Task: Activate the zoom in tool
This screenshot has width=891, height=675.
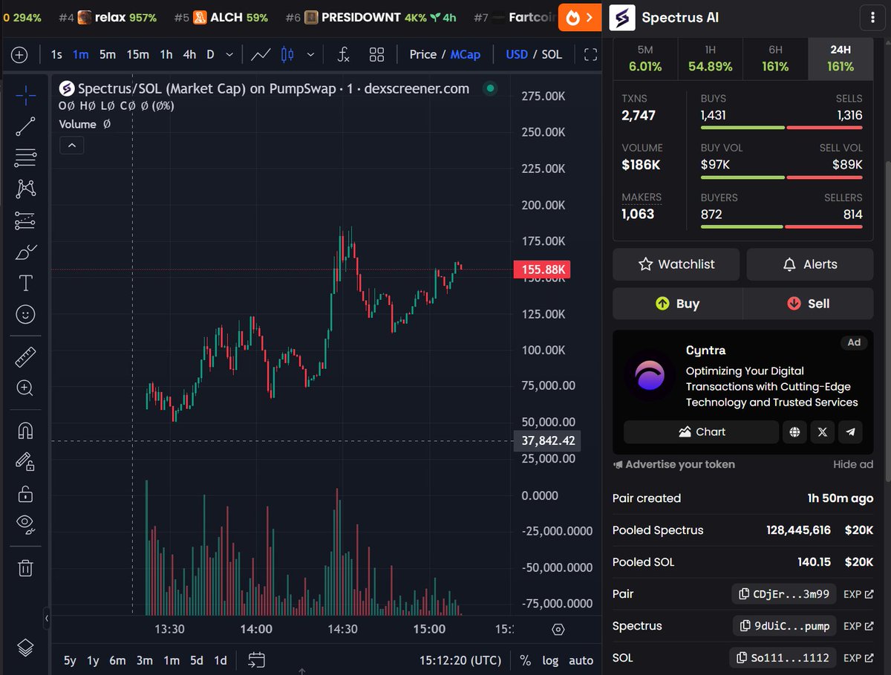Action: [x=25, y=388]
